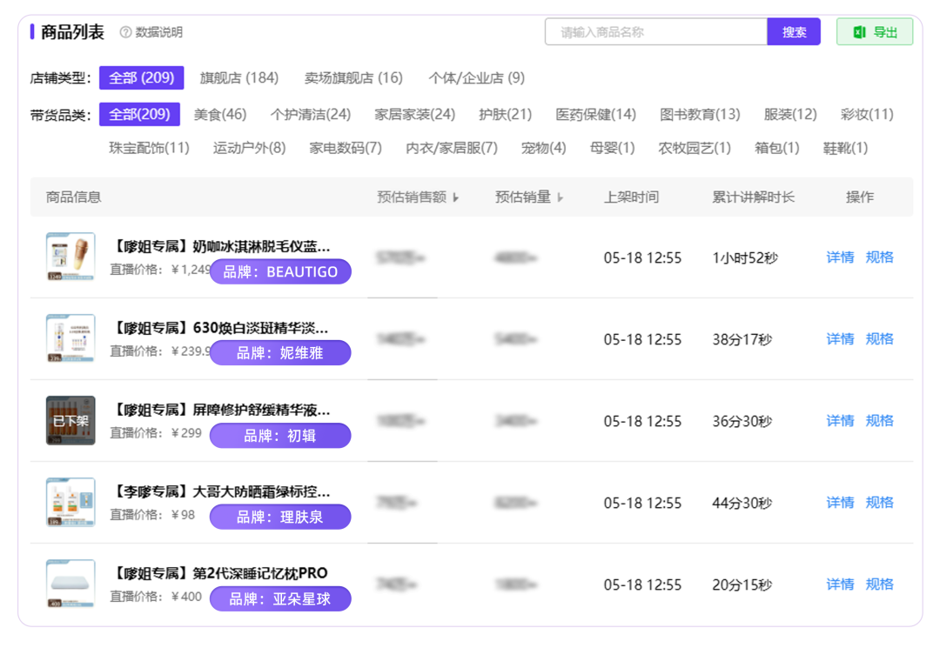Image resolution: width=940 pixels, height=648 pixels.
Task: Click the Excel icon in 导出 button
Action: tap(860, 32)
